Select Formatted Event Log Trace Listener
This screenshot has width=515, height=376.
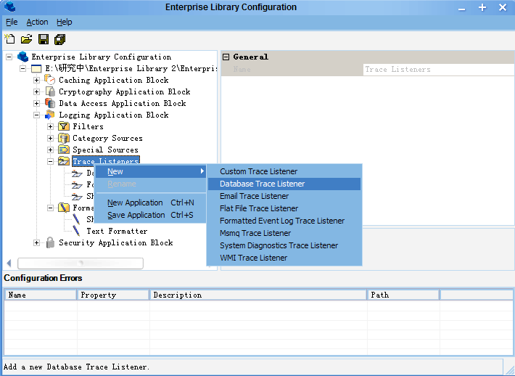coord(284,221)
